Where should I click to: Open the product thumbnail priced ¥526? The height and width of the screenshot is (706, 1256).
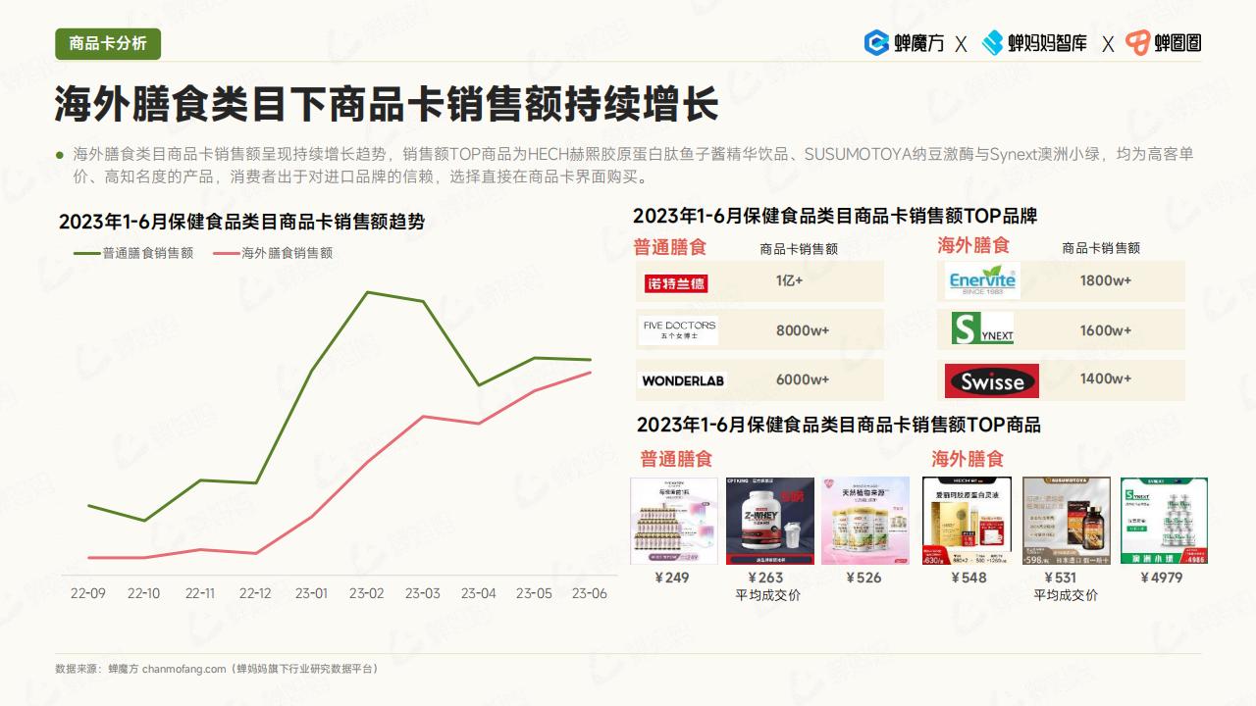click(x=864, y=521)
